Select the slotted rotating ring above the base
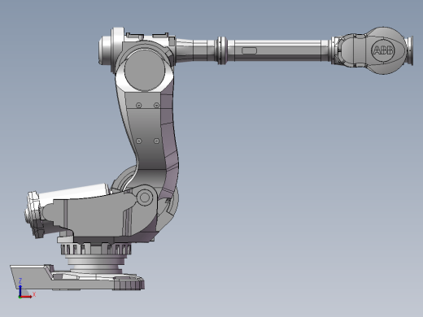Viewport: 423px width, 317px height. click(96, 249)
